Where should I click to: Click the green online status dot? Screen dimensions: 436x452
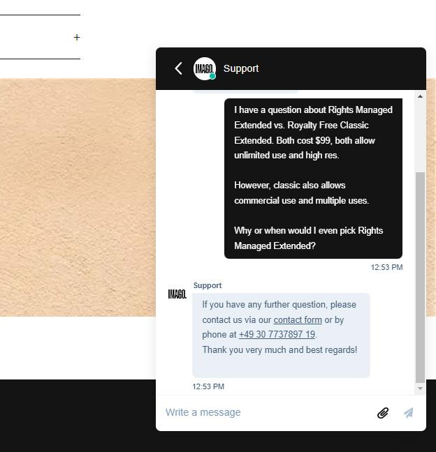212,77
